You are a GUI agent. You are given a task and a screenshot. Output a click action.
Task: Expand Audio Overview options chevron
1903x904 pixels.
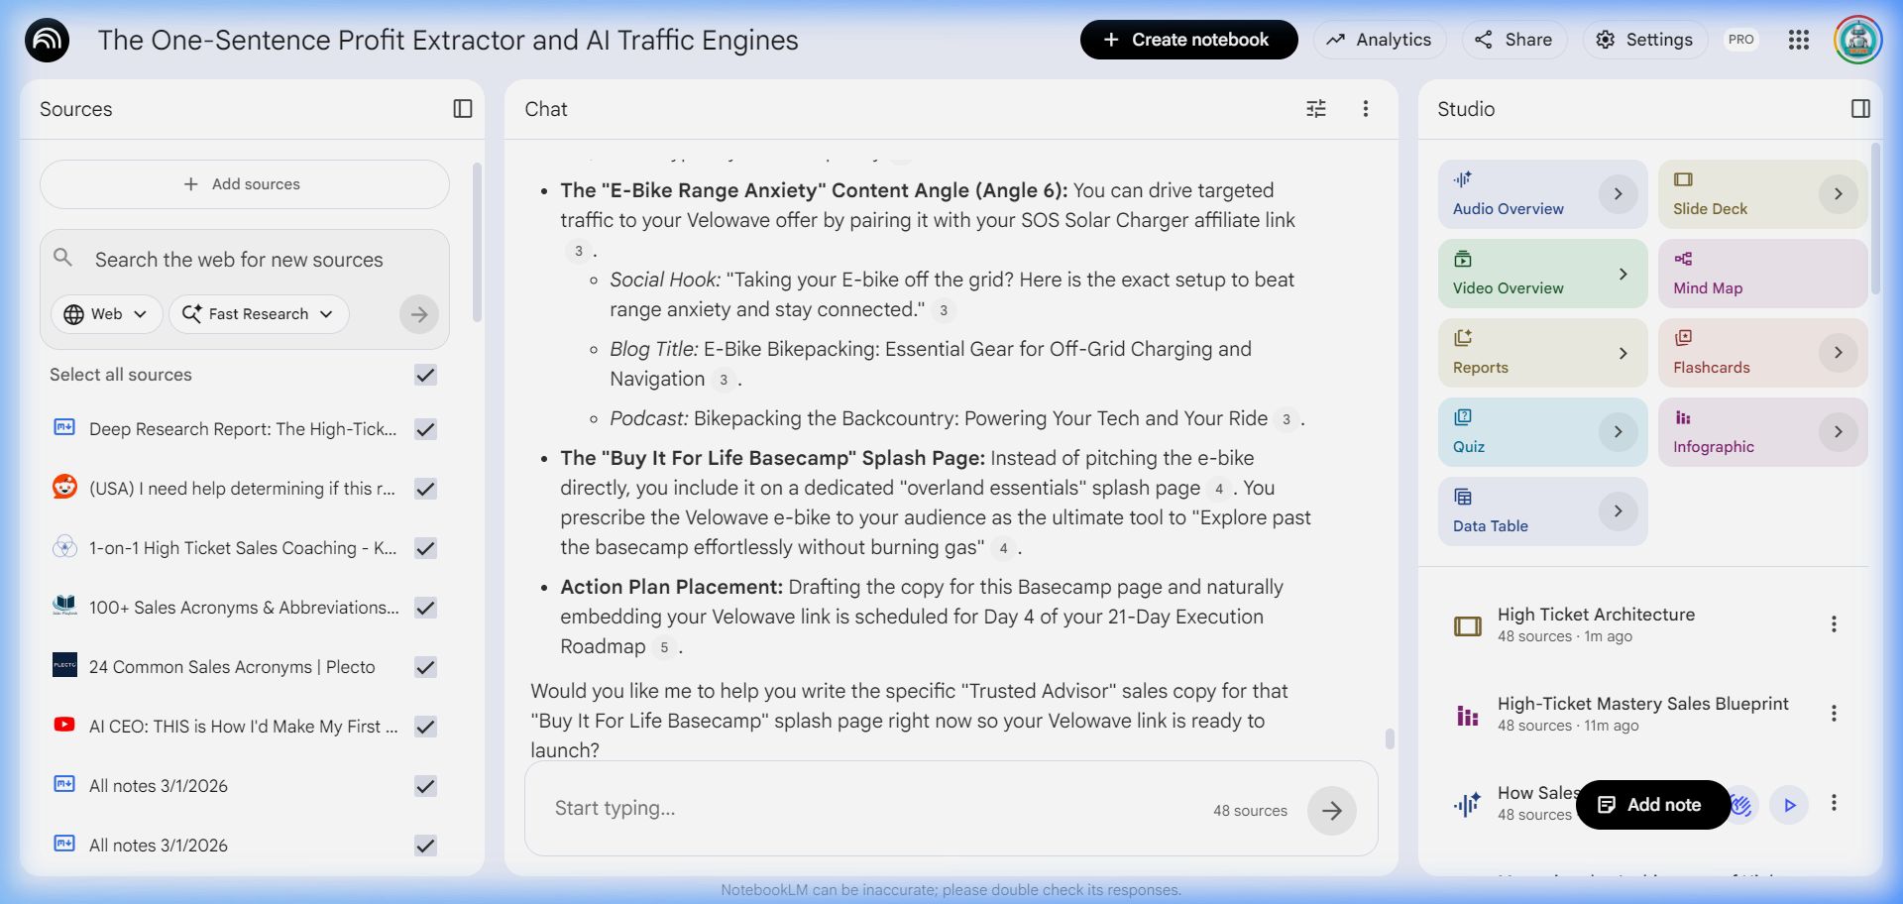coord(1618,194)
